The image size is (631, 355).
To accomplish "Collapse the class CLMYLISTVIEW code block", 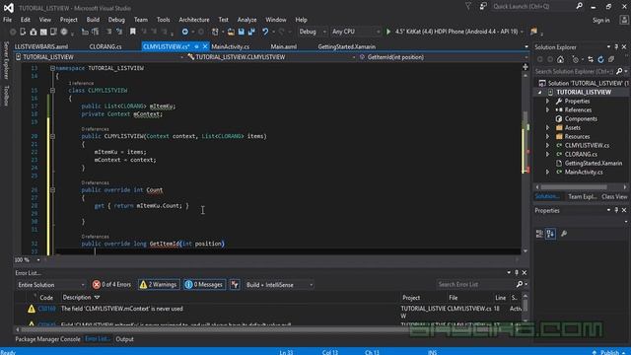I will click(52, 91).
